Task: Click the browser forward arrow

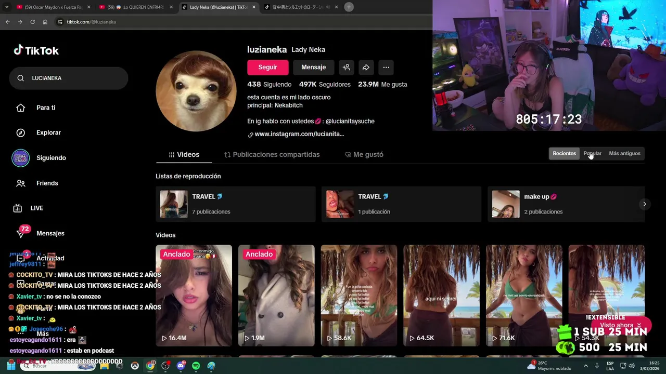Action: tap(20, 22)
